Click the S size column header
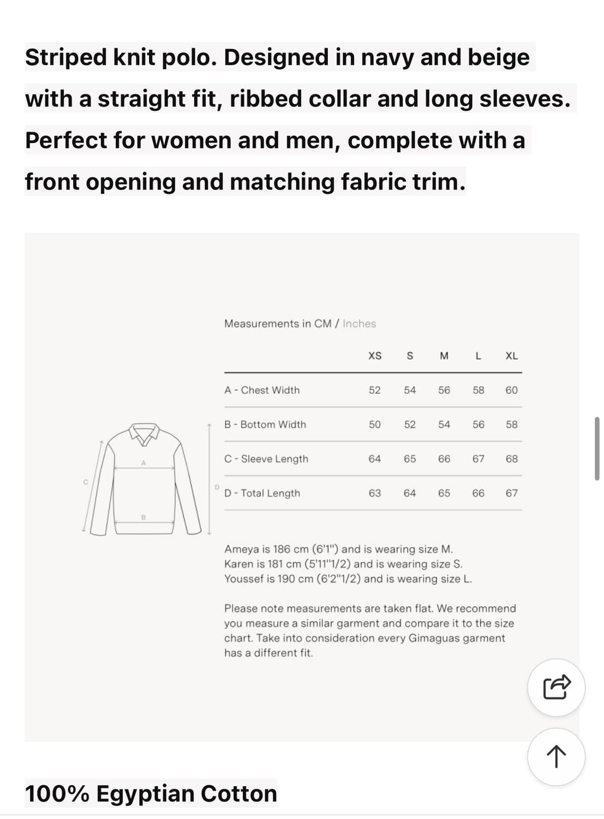Viewport: 604px width, 819px height. click(x=410, y=356)
